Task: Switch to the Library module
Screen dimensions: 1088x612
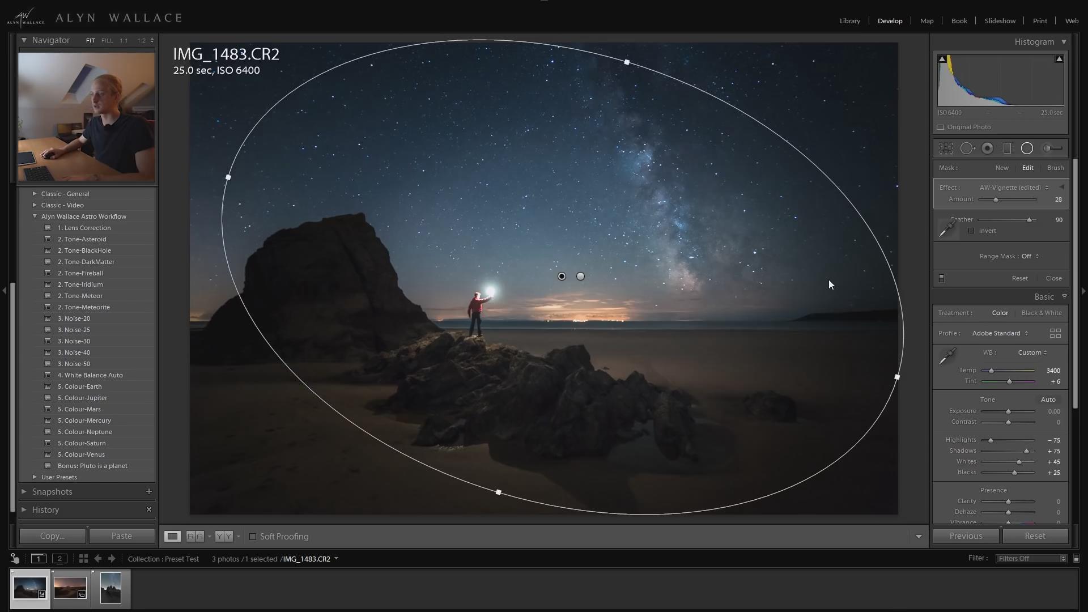Action: [x=849, y=21]
